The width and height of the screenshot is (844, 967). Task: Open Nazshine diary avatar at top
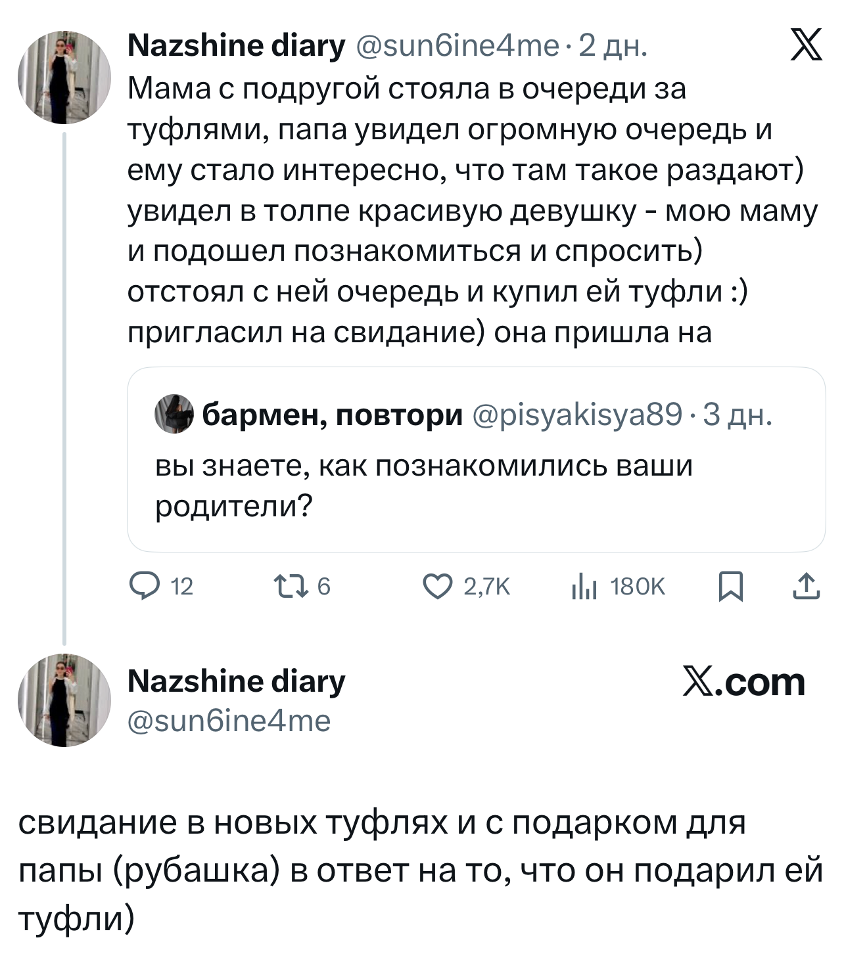click(x=64, y=78)
